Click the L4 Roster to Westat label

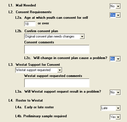[26, 100]
